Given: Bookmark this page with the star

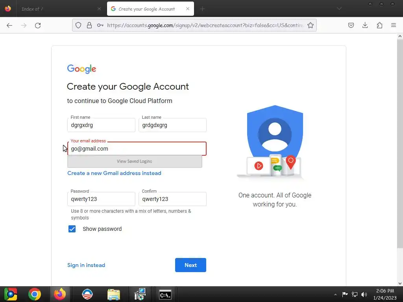Looking at the screenshot, I should [x=311, y=25].
